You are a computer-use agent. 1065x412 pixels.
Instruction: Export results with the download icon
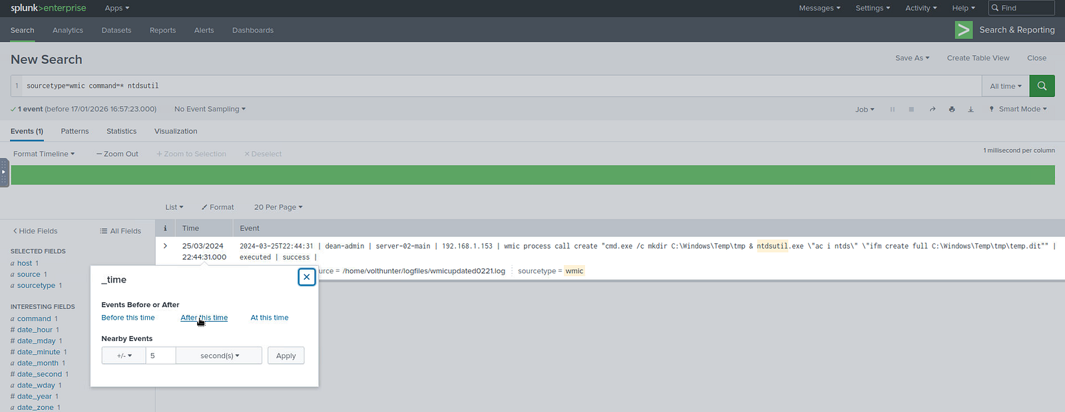[x=970, y=109]
